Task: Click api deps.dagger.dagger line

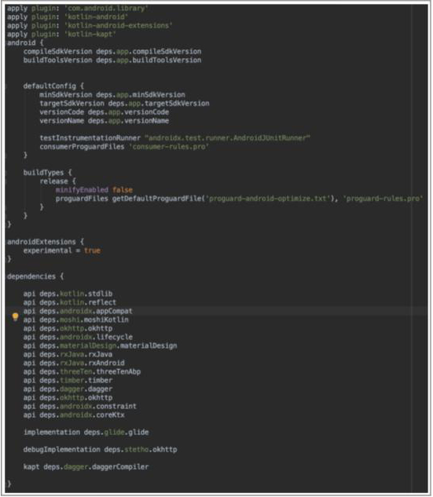Action: click(68, 389)
